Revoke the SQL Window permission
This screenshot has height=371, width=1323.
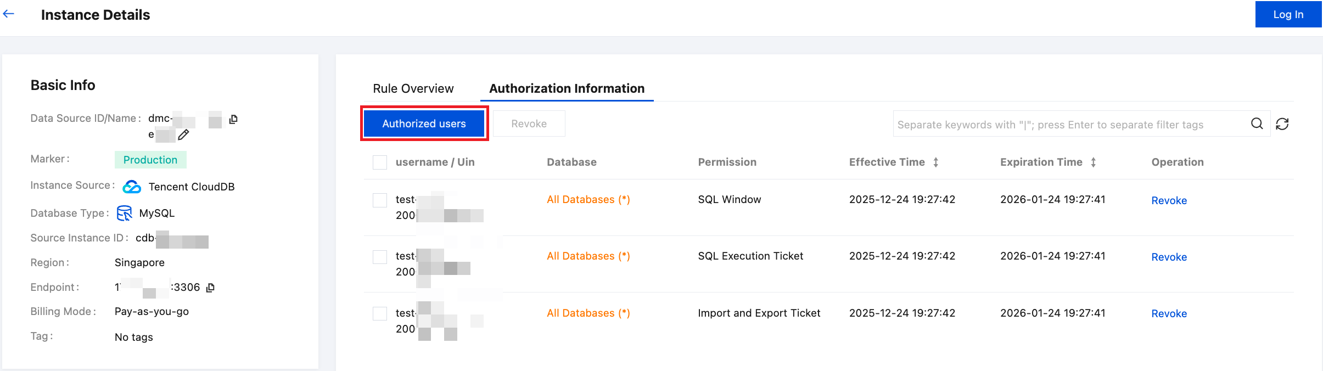tap(1169, 201)
